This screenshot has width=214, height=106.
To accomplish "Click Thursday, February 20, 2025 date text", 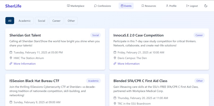I will click(143, 98).
